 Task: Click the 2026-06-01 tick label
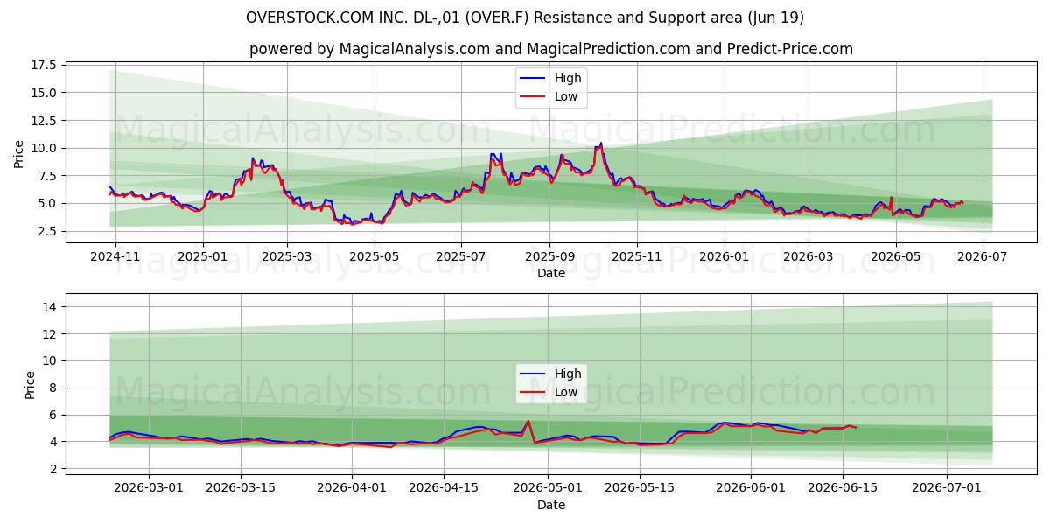coord(751,488)
